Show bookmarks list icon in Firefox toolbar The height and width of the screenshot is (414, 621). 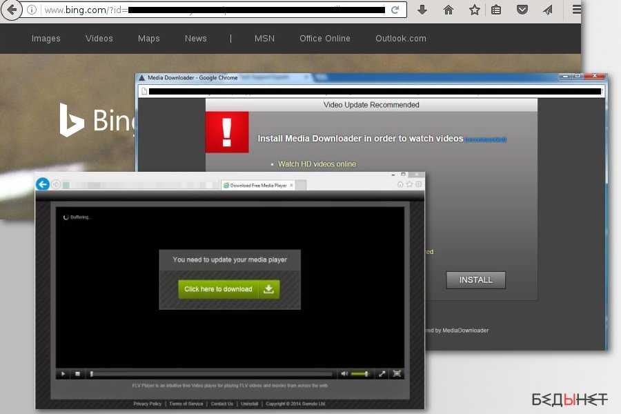point(497,10)
